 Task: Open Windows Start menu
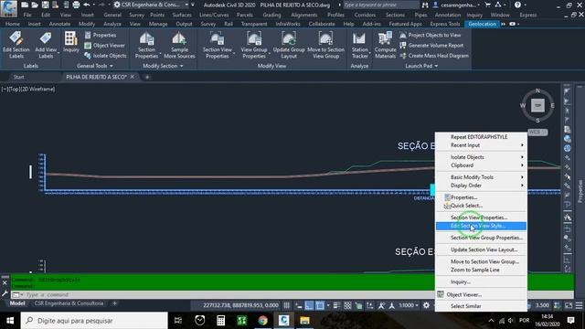click(x=10, y=321)
